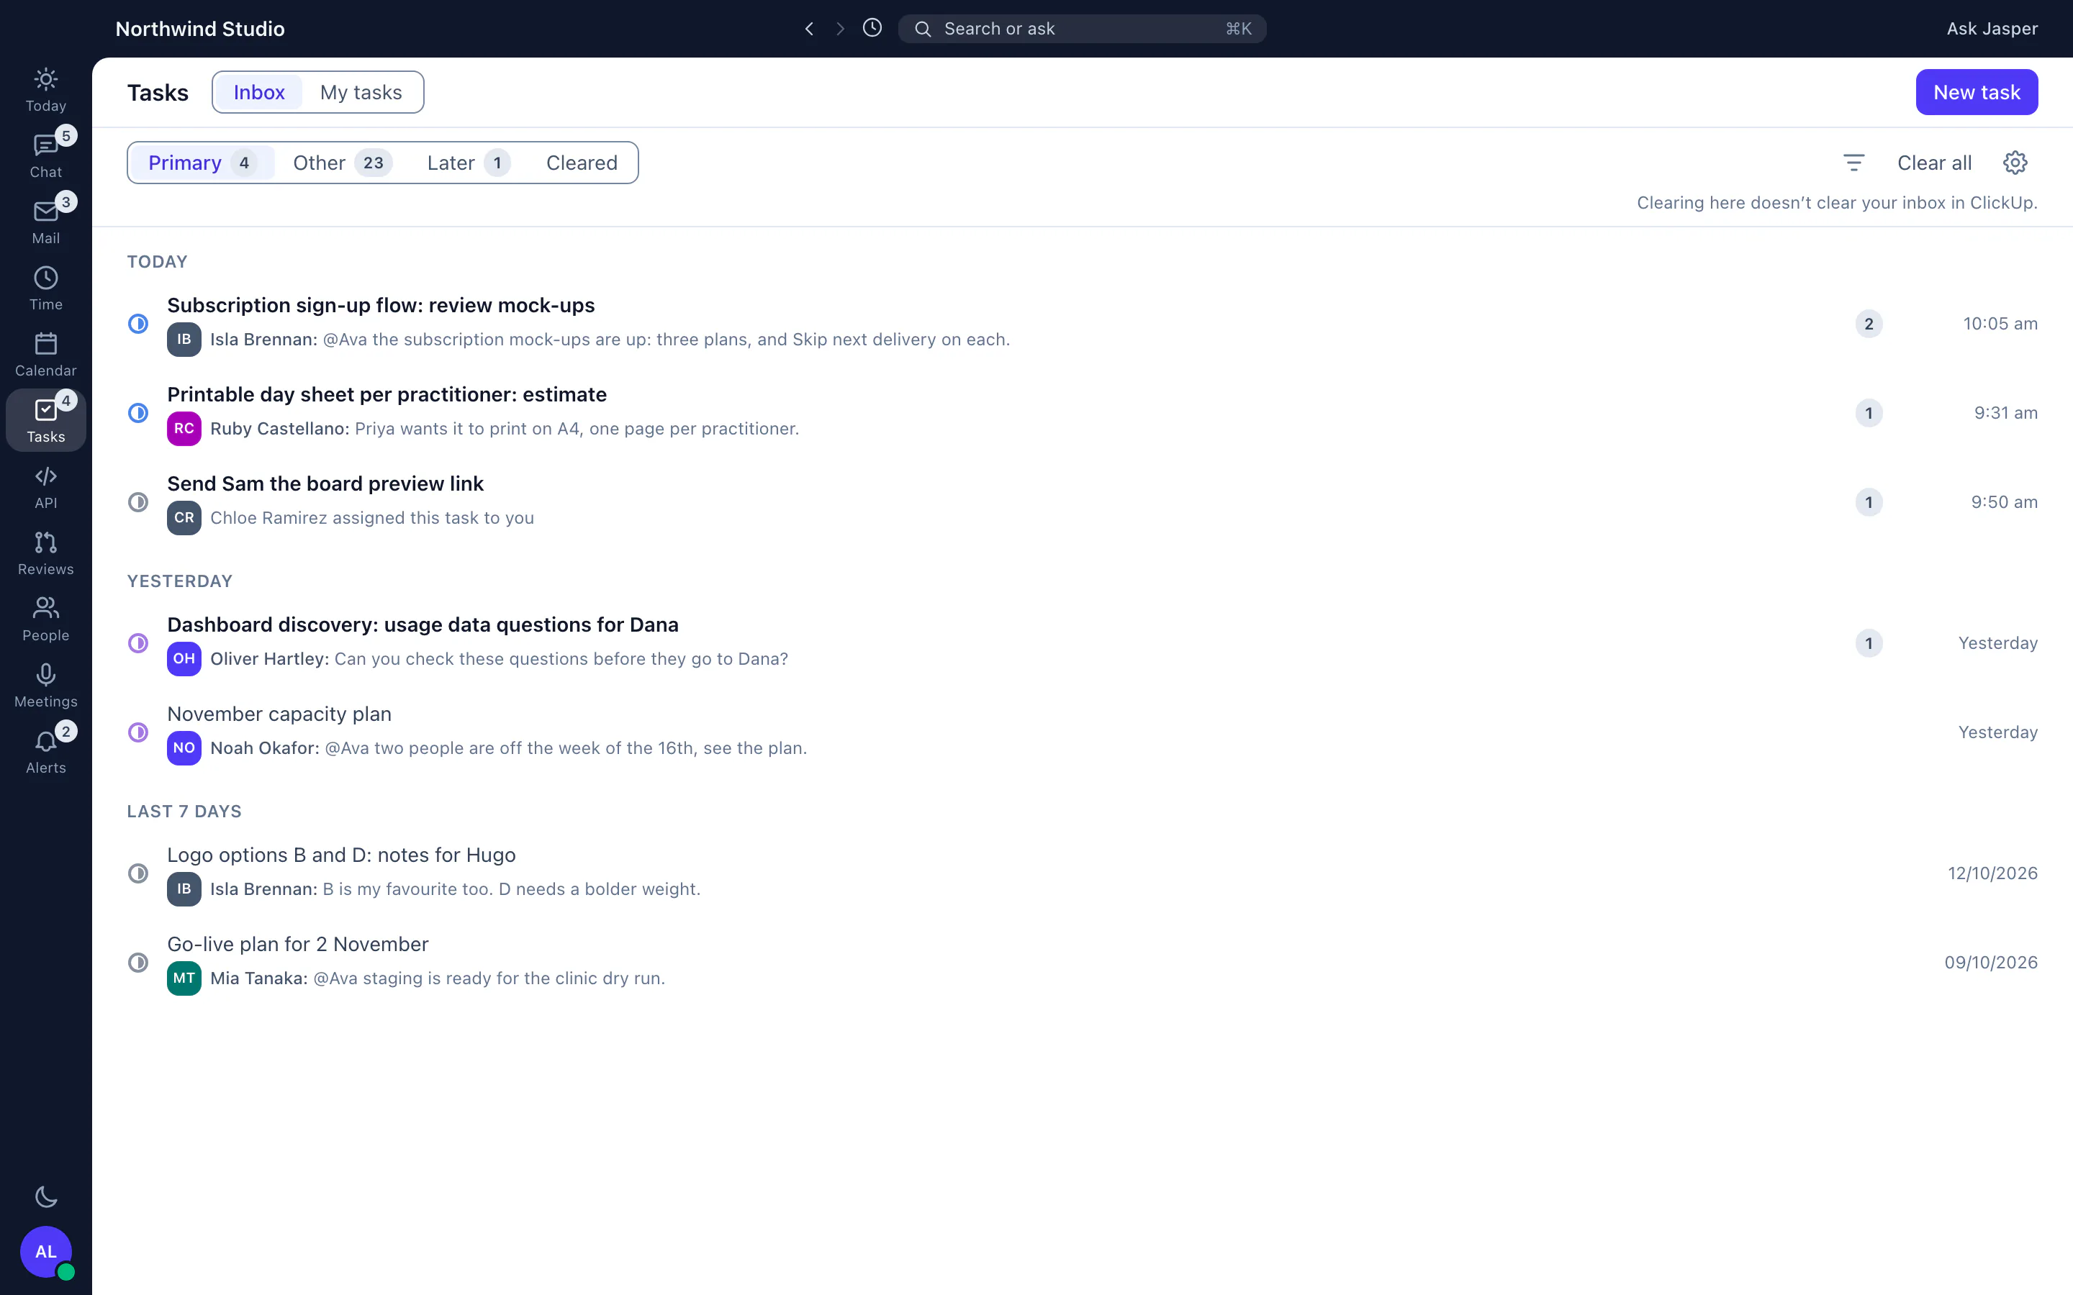Image resolution: width=2073 pixels, height=1295 pixels.
Task: Switch to the Inbox tab
Action: (258, 93)
